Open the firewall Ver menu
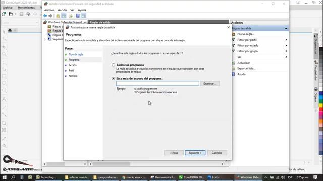 (x=72, y=10)
